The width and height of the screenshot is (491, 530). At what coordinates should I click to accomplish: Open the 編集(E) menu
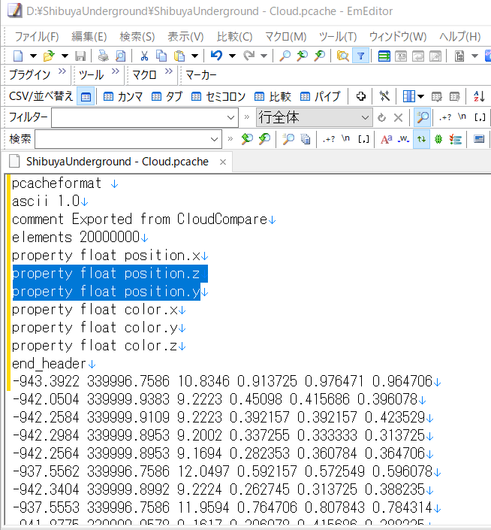coord(89,37)
